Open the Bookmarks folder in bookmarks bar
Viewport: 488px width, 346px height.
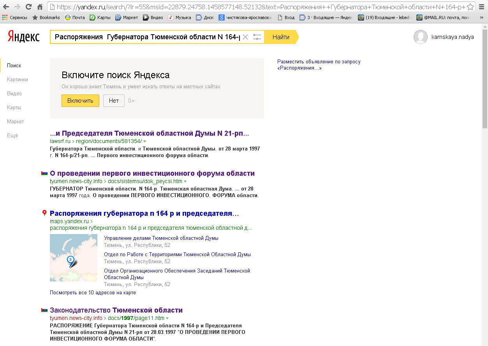point(46,17)
